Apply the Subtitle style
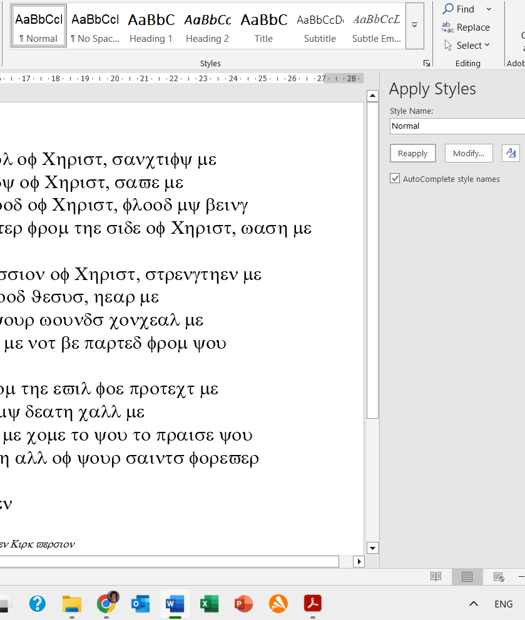Viewport: 525px width, 620px height. pyautogui.click(x=320, y=26)
